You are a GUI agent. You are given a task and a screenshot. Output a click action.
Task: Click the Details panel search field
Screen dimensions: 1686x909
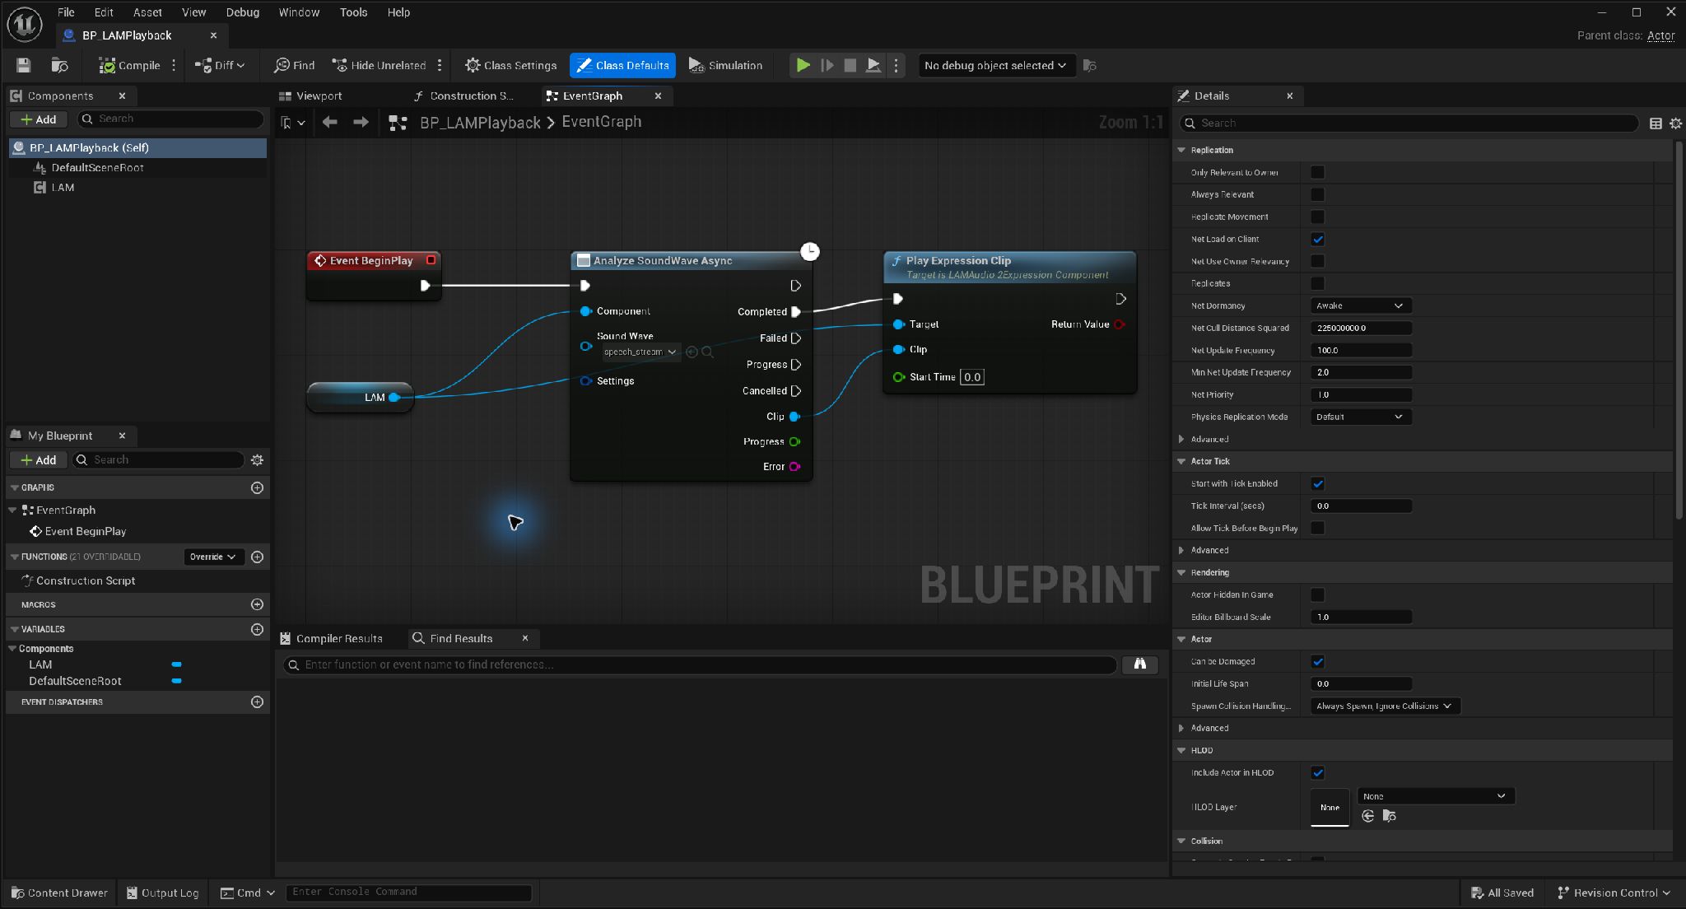click(1409, 123)
